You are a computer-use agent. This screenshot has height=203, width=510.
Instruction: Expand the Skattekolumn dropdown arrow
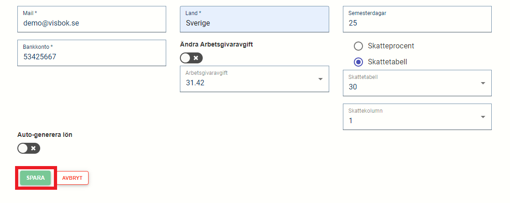(483, 117)
